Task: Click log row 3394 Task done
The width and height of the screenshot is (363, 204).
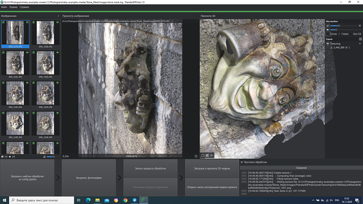Action: click(301, 191)
